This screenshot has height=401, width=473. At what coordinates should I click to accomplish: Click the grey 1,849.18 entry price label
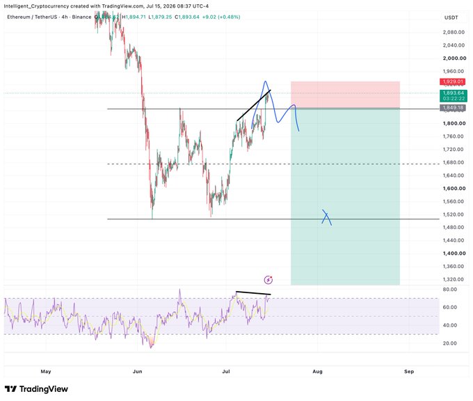(x=453, y=107)
